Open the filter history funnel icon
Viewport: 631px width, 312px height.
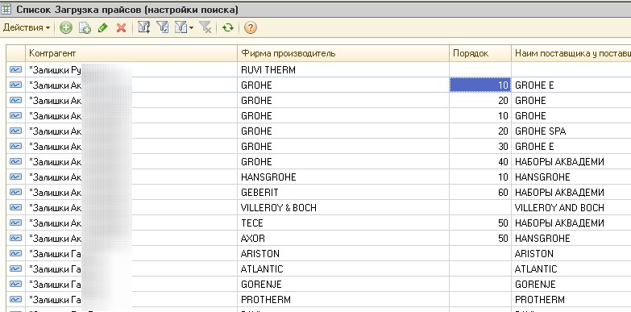(181, 27)
